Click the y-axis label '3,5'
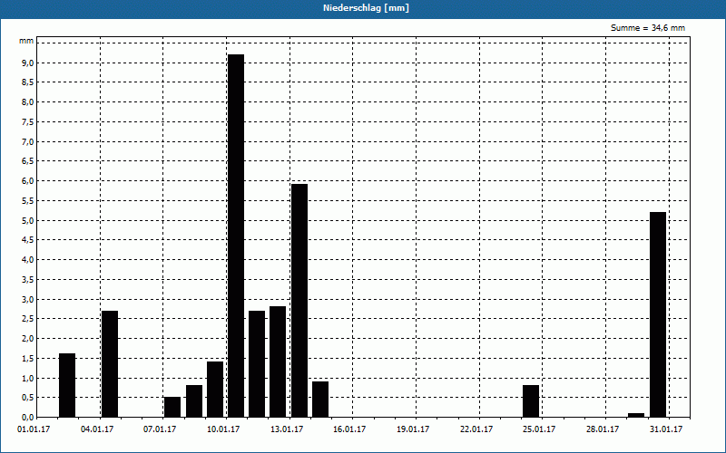The width and height of the screenshot is (726, 453). [28, 280]
